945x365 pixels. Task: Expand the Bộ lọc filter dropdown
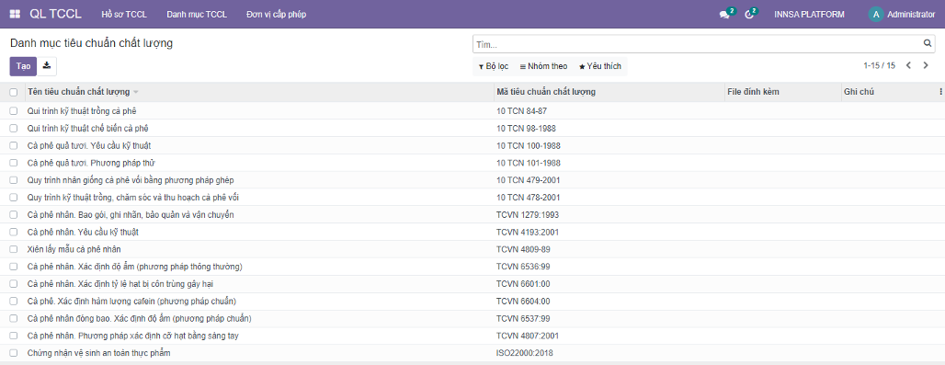(x=494, y=66)
